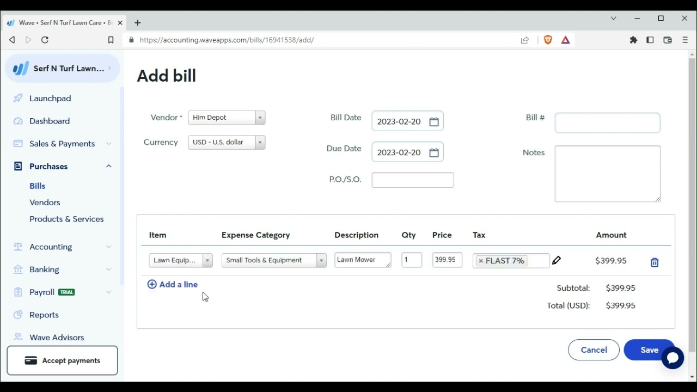Image resolution: width=697 pixels, height=392 pixels.
Task: Click the P.O./S.O. input field
Action: [x=413, y=180]
